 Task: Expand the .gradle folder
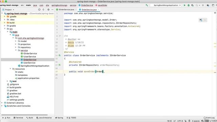tap(5, 17)
